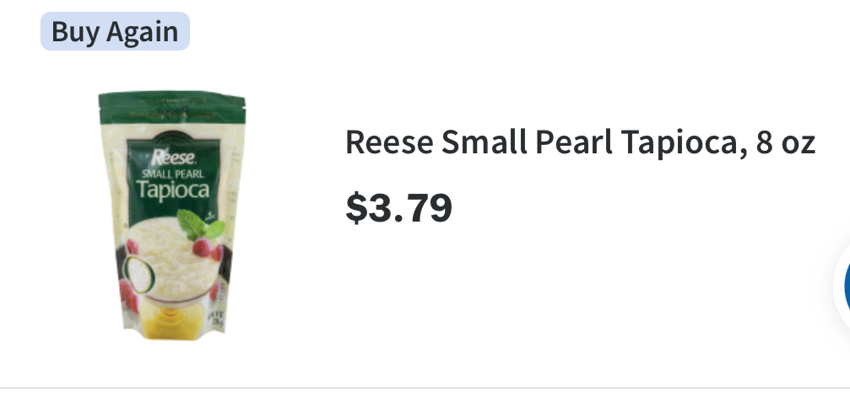850x396 pixels.
Task: Select the Reese tapioca product image
Action: (172, 216)
